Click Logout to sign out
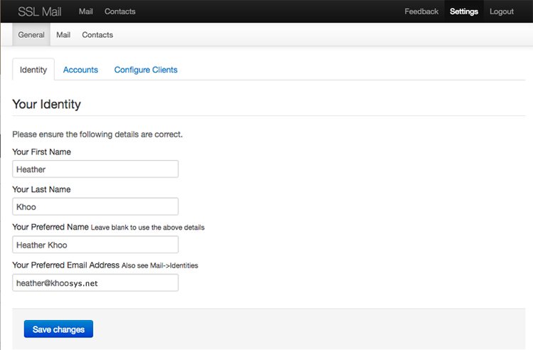533x350 pixels. 502,11
